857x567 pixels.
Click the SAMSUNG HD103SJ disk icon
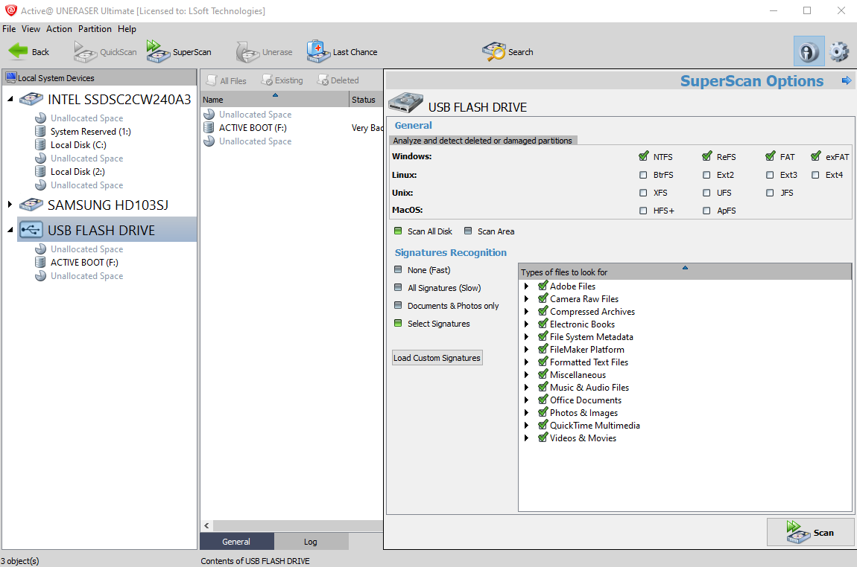pyautogui.click(x=31, y=205)
